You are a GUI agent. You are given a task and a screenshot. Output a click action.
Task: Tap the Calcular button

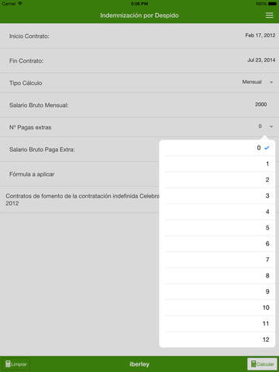262,364
